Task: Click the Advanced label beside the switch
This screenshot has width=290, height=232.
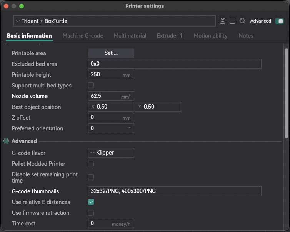Action: coord(261,21)
